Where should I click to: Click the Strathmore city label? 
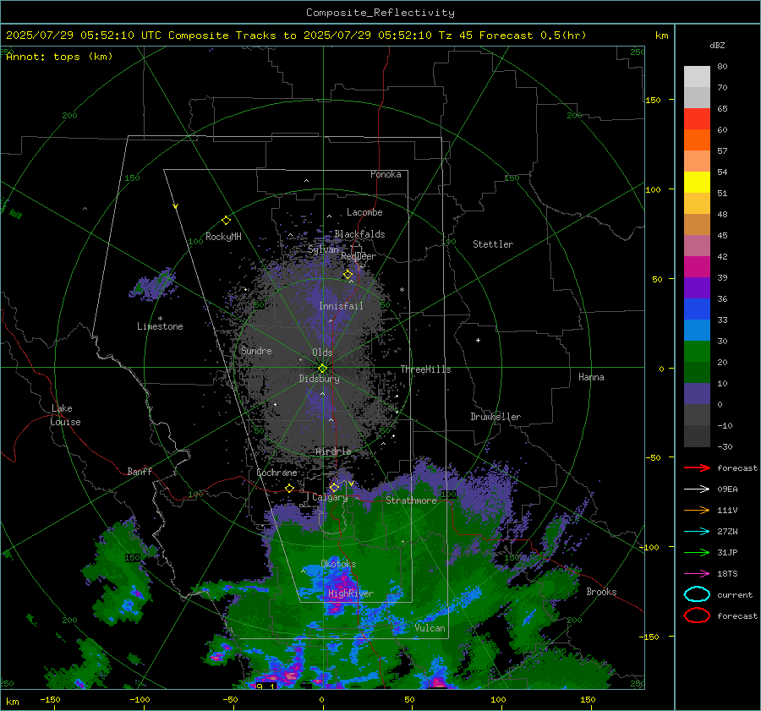411,500
